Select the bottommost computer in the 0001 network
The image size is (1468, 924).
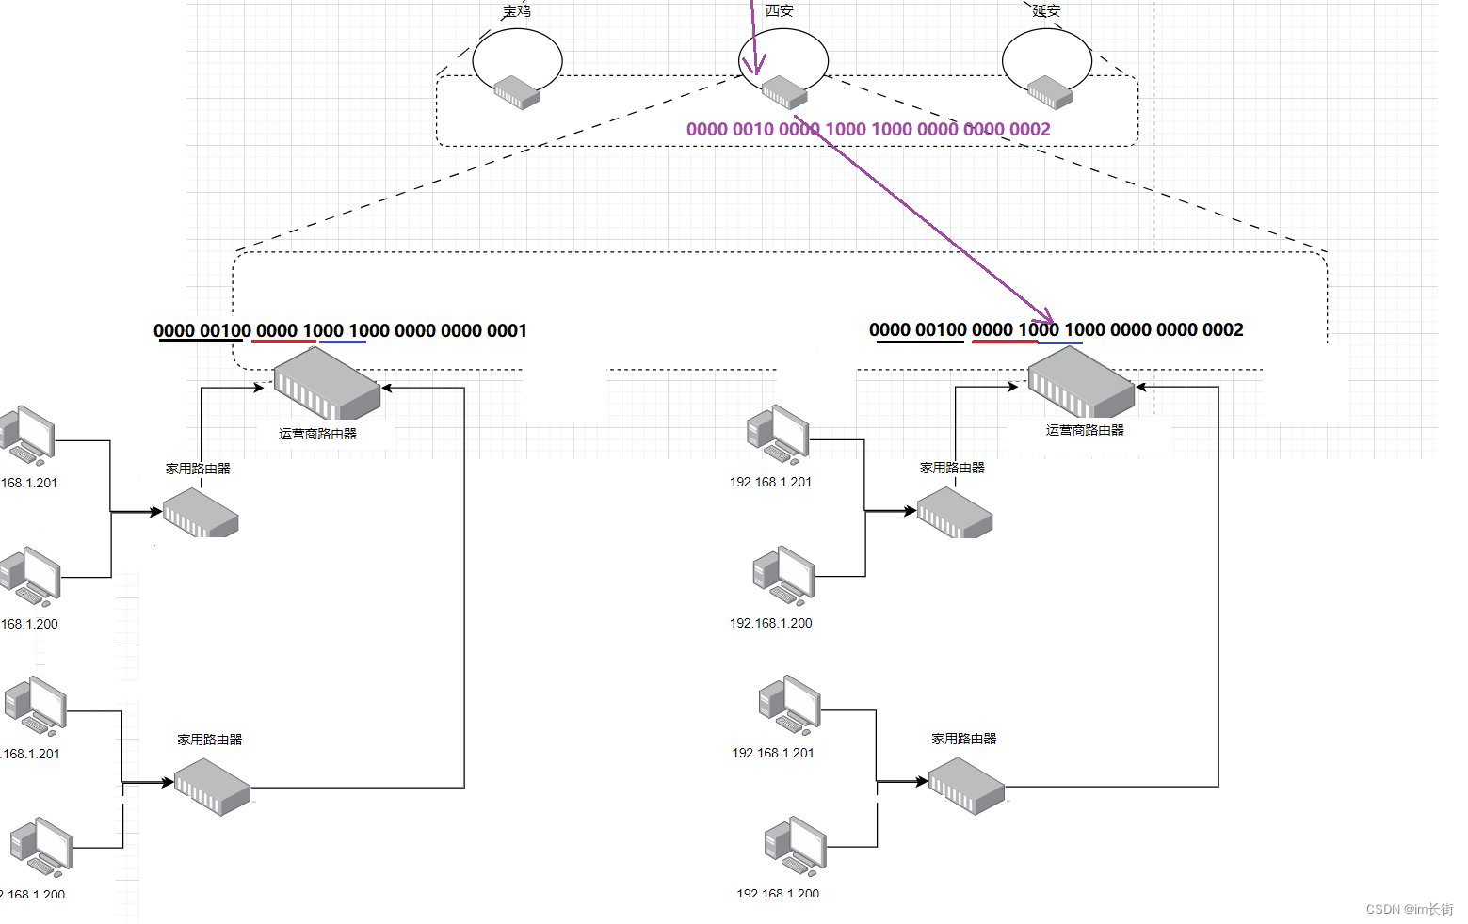[x=40, y=847]
